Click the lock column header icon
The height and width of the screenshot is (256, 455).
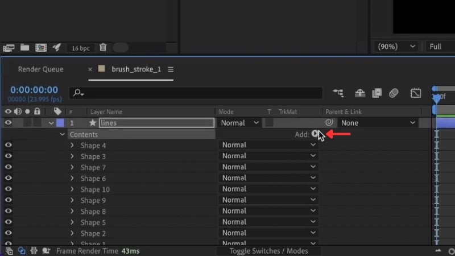tap(37, 111)
